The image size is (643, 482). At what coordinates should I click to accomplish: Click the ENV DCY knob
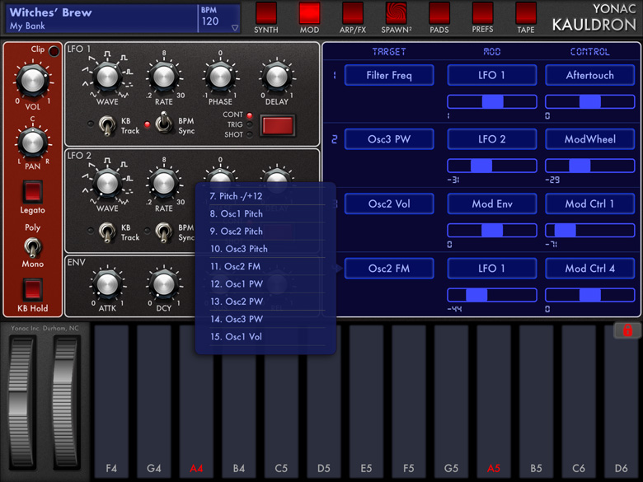click(x=163, y=283)
